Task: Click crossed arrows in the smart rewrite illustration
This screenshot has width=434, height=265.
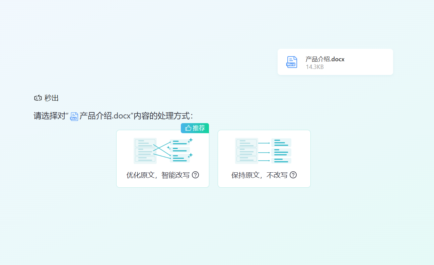Action: click(x=162, y=150)
